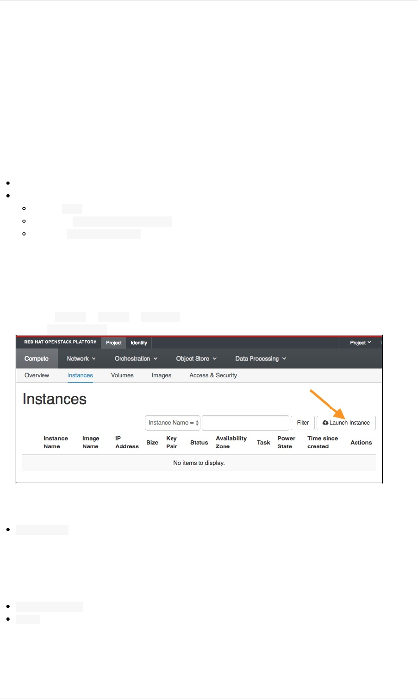Focus the instance filter text field
The image size is (418, 699).
pos(246,423)
